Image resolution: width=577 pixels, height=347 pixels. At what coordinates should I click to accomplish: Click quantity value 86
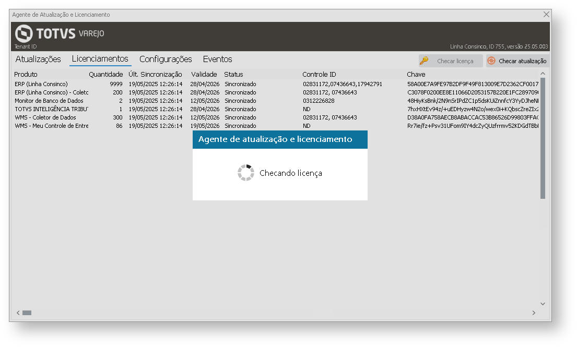tap(119, 126)
